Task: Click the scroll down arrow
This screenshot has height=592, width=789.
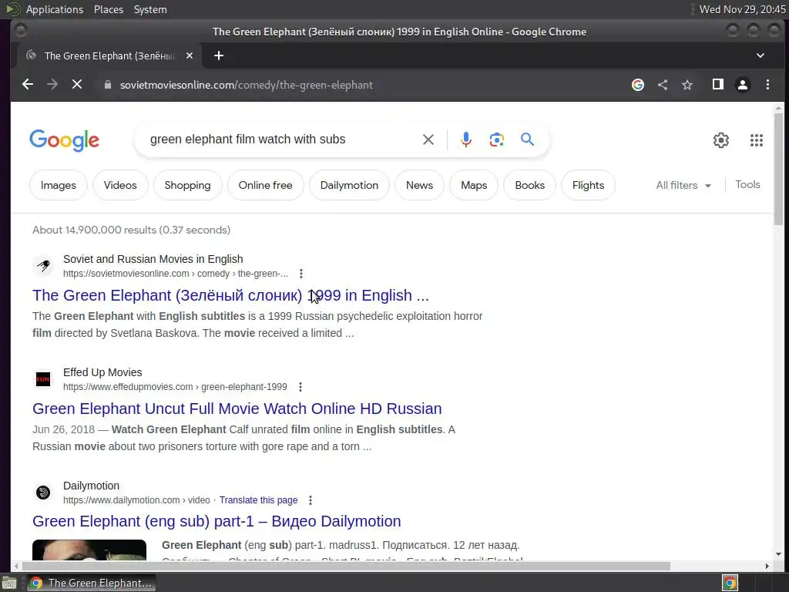Action: pyautogui.click(x=778, y=554)
